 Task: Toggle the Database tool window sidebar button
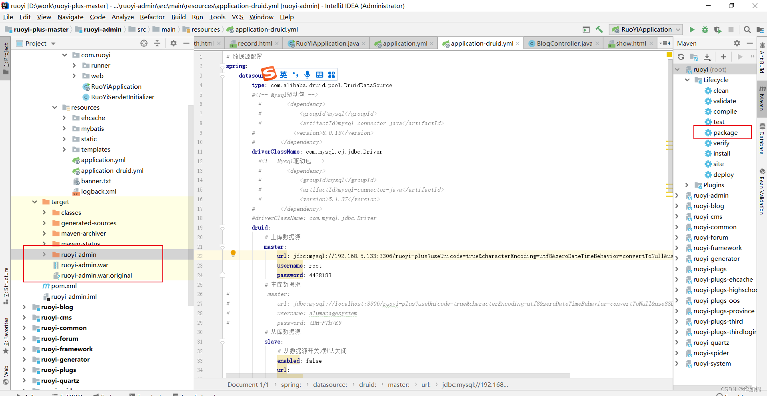click(762, 138)
